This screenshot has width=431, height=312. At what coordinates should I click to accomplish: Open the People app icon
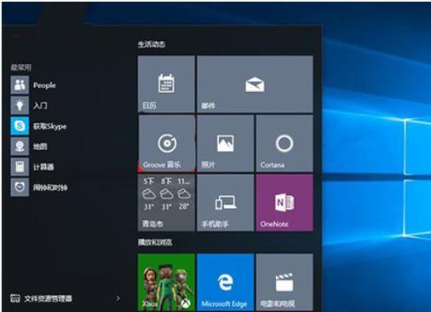[x=20, y=84]
